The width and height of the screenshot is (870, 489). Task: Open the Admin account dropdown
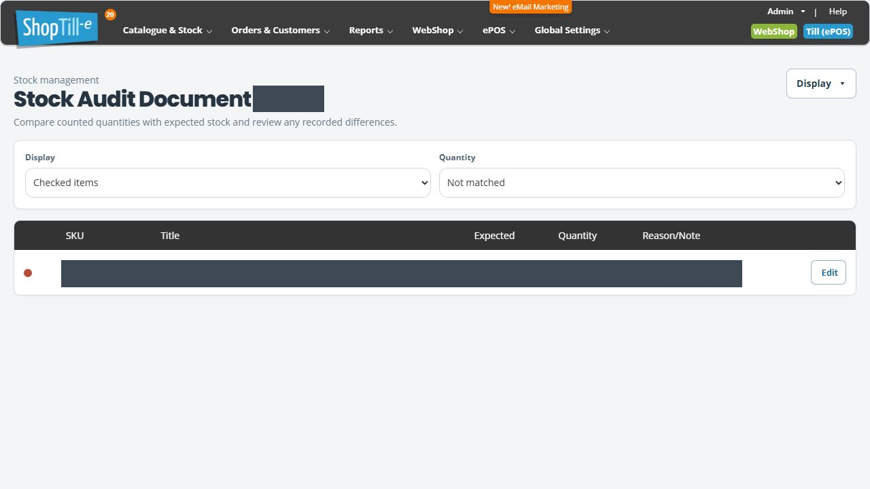(x=786, y=12)
